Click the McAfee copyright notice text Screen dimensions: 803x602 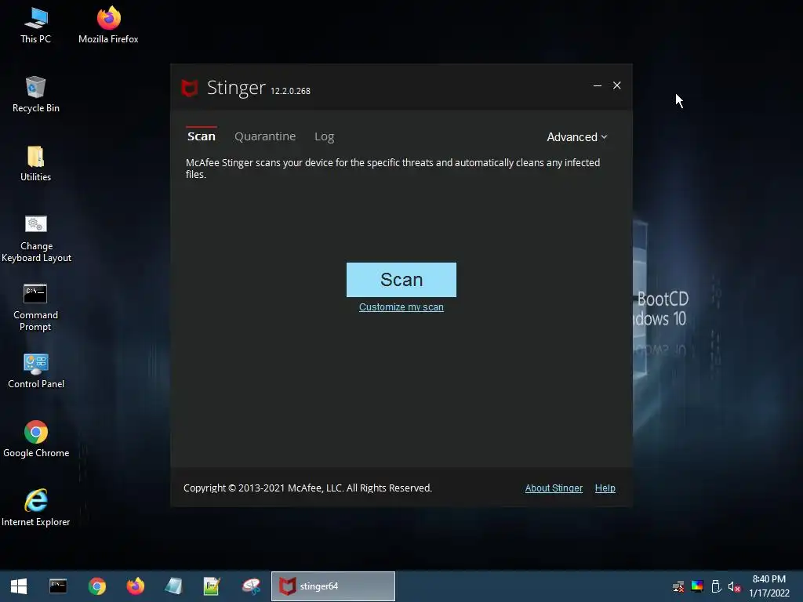click(307, 488)
